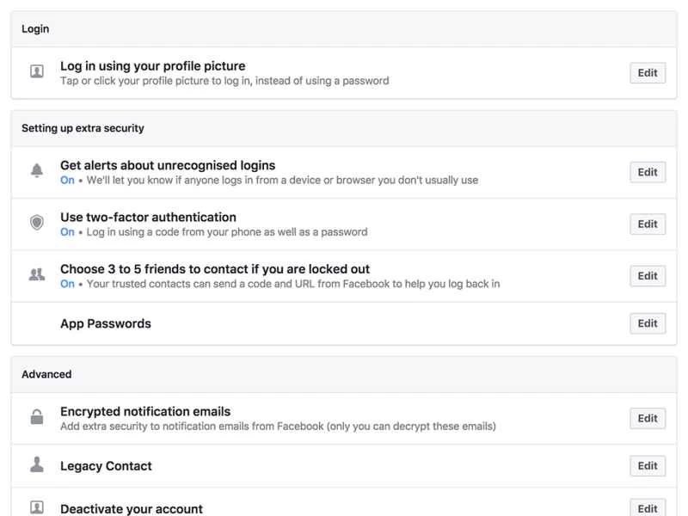Edit App Passwords
The width and height of the screenshot is (688, 516).
[x=647, y=323]
